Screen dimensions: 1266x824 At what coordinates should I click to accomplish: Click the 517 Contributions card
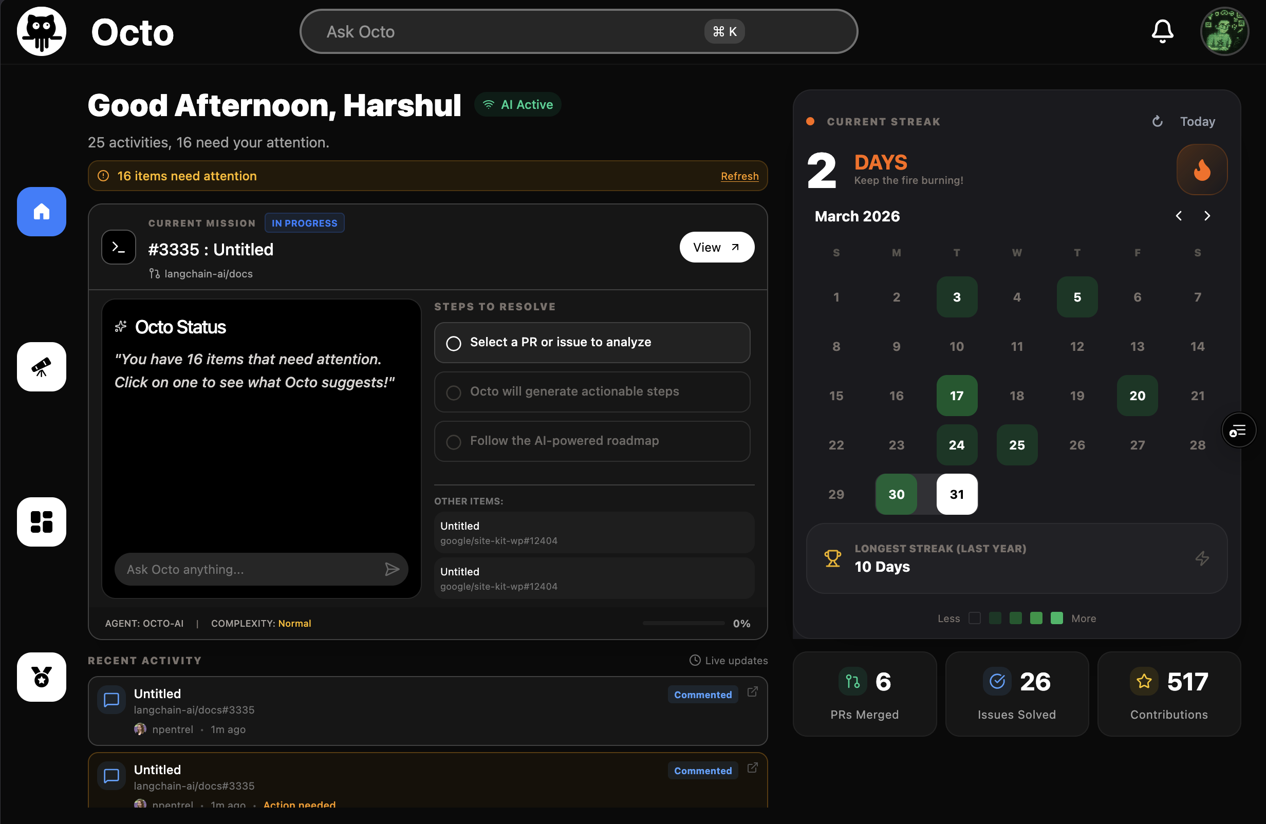point(1169,694)
